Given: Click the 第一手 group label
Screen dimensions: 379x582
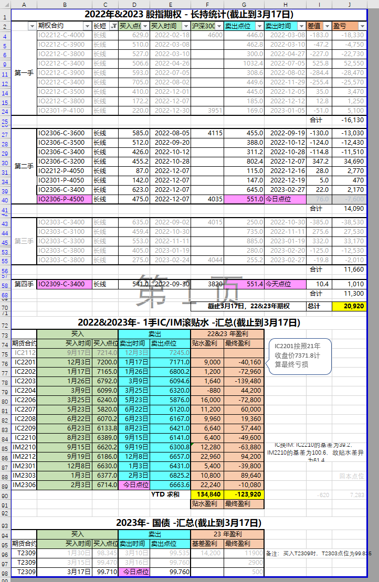Looking at the screenshot, I should [24, 73].
